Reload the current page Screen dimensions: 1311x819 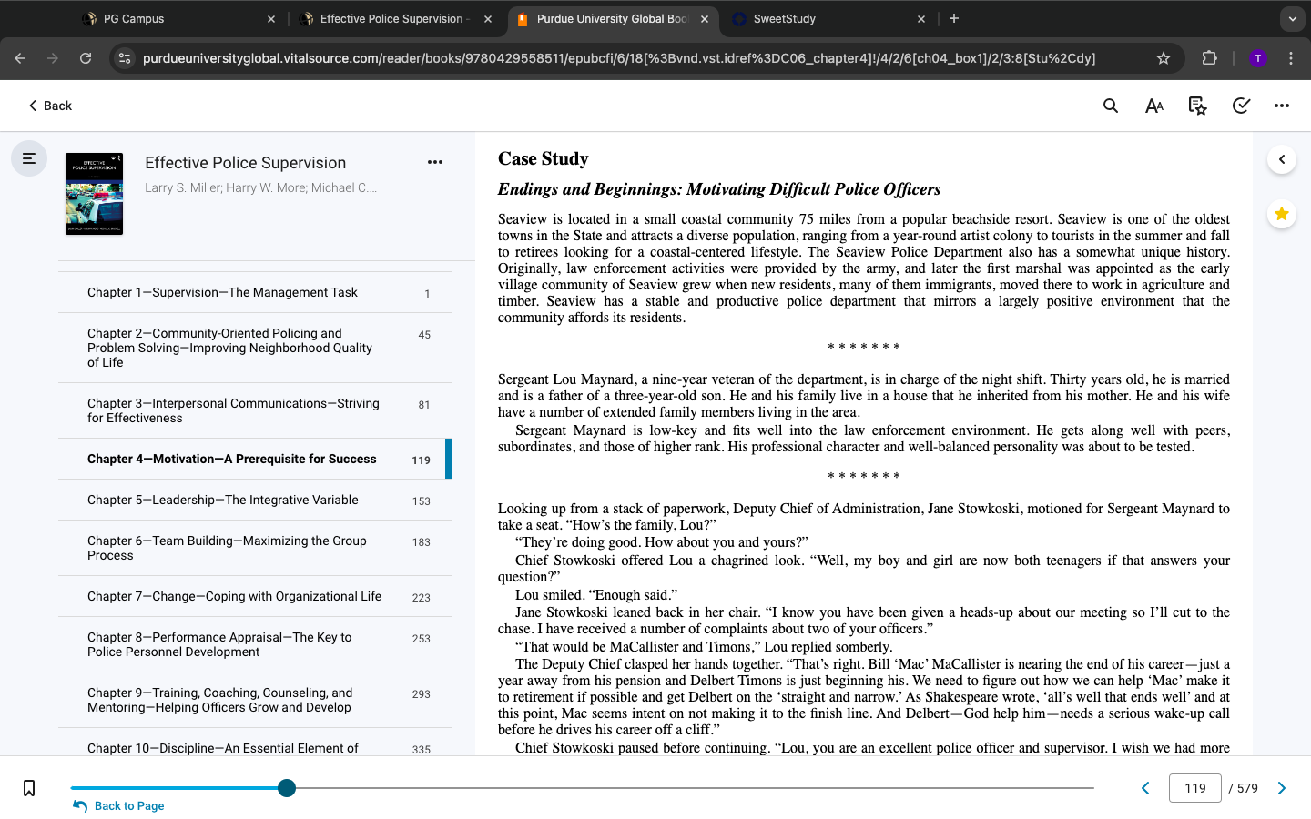click(86, 58)
